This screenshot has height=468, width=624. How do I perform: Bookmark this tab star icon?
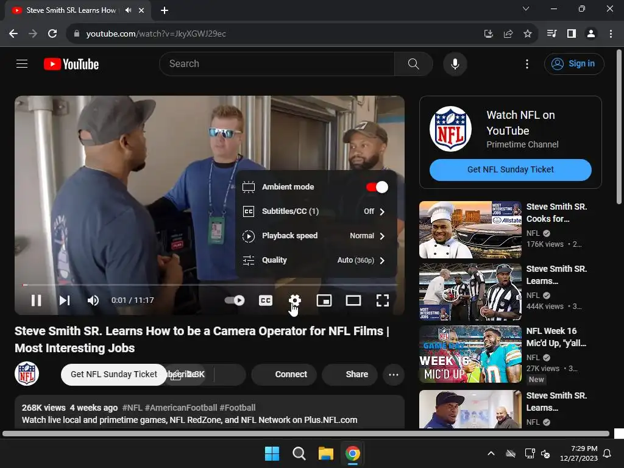pos(528,34)
